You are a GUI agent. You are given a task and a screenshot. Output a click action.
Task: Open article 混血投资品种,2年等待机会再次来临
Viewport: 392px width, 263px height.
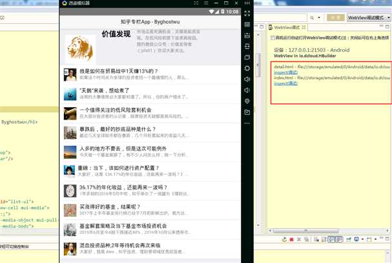(x=150, y=249)
